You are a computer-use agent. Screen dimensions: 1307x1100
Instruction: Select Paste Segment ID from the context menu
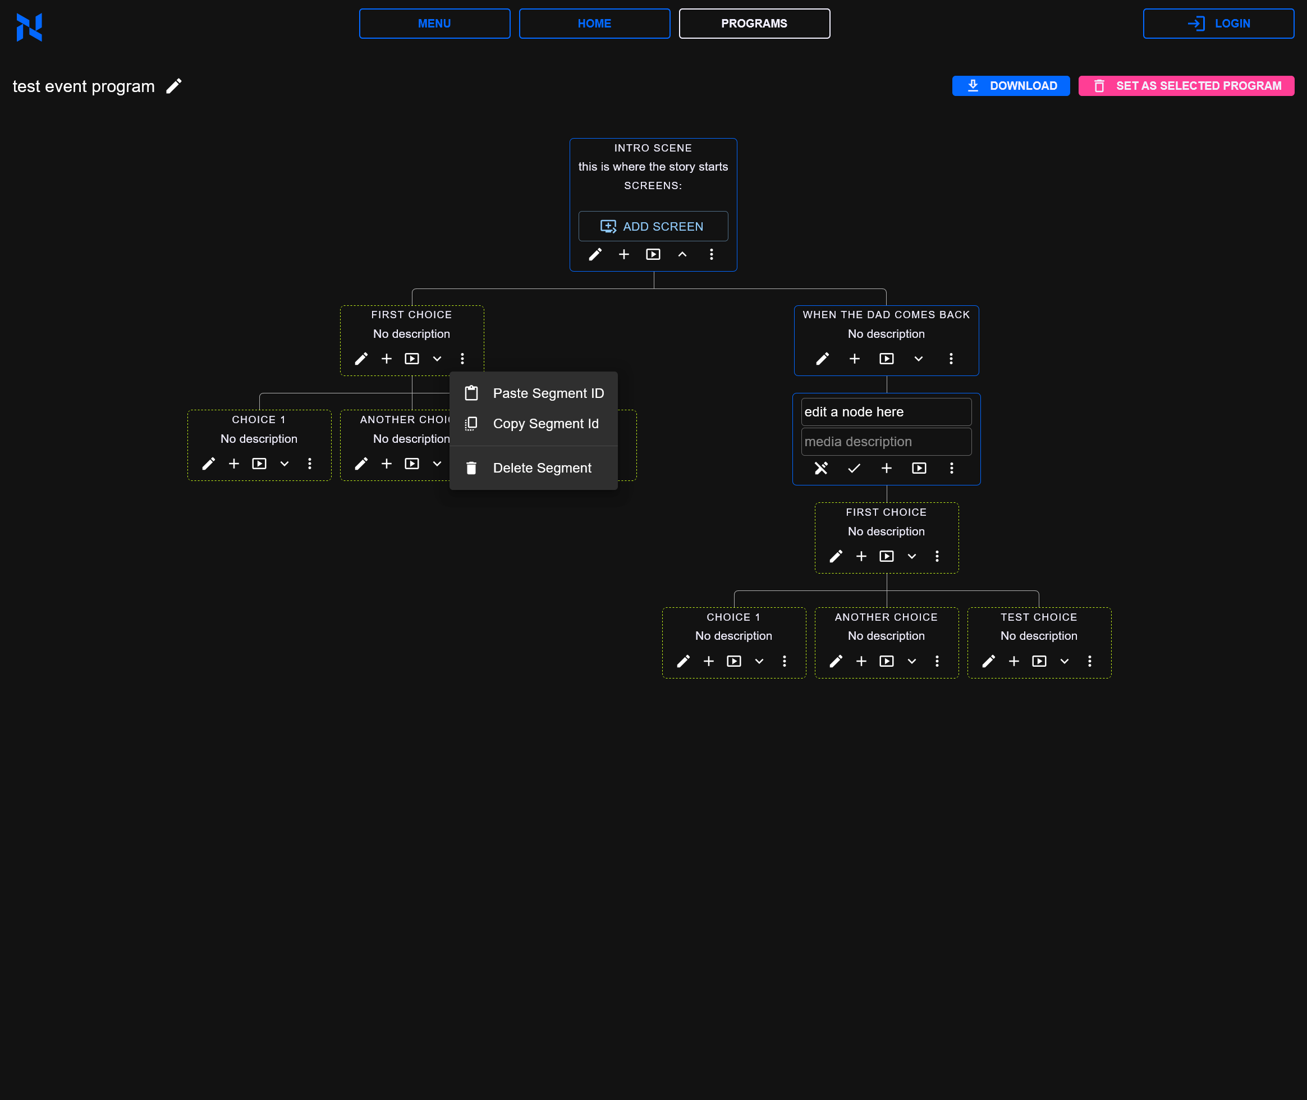point(548,393)
